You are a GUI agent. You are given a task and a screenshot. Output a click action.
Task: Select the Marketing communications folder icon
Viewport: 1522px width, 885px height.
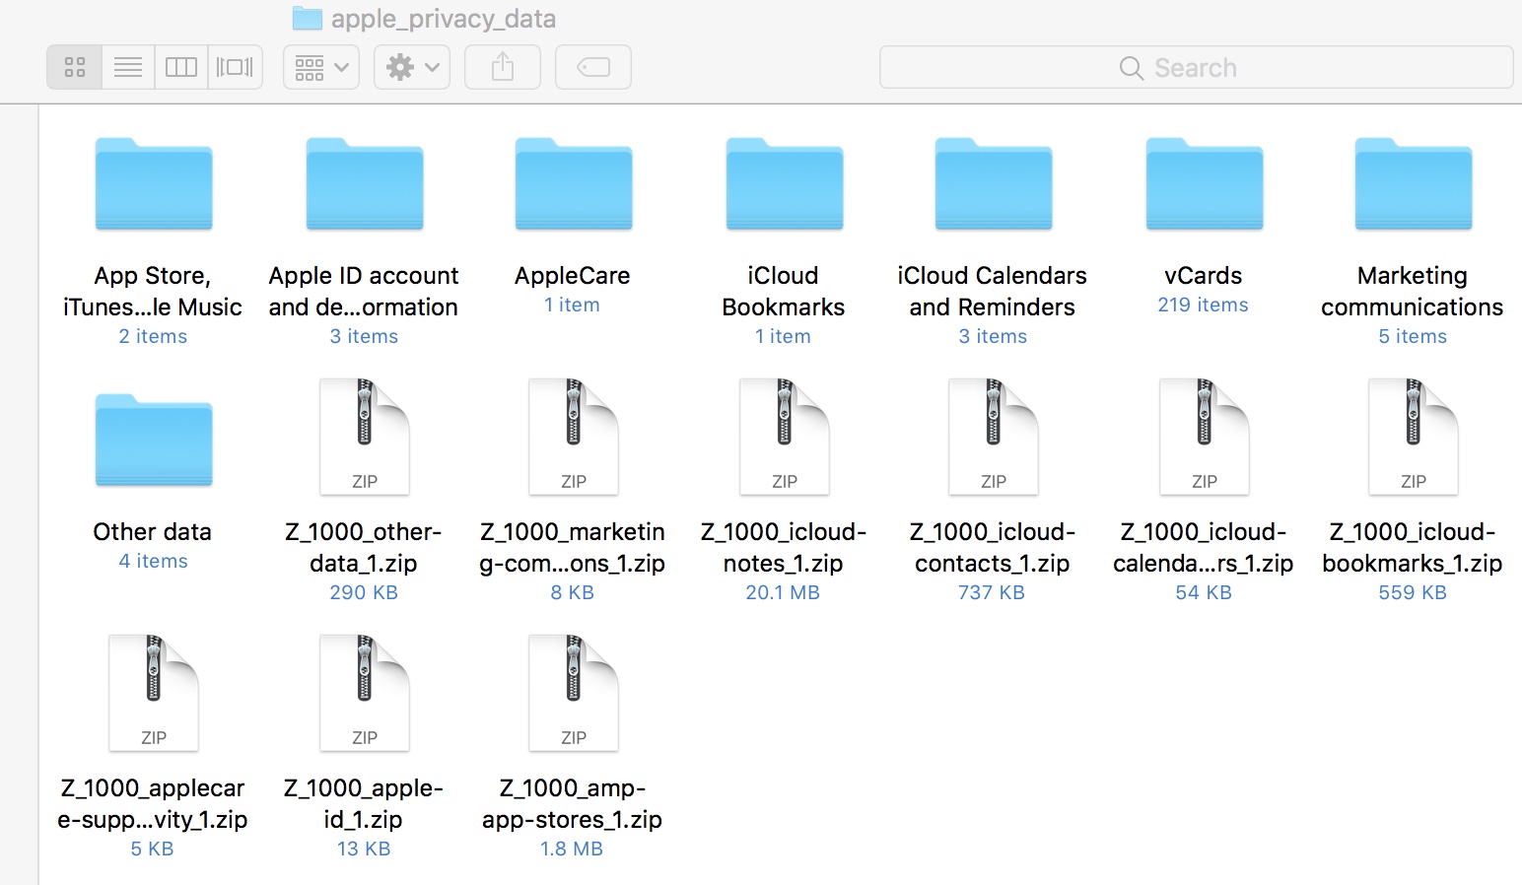(x=1414, y=184)
